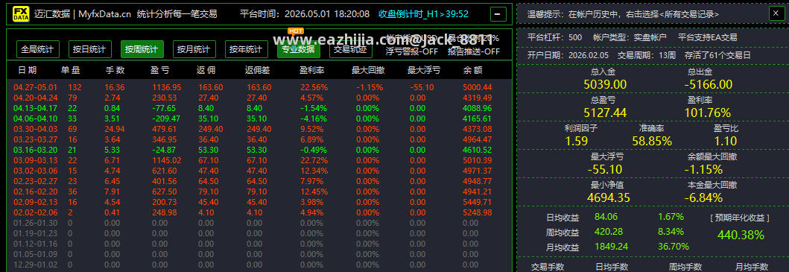
Task: Click profit rate 22.72%
Action: 314,160
